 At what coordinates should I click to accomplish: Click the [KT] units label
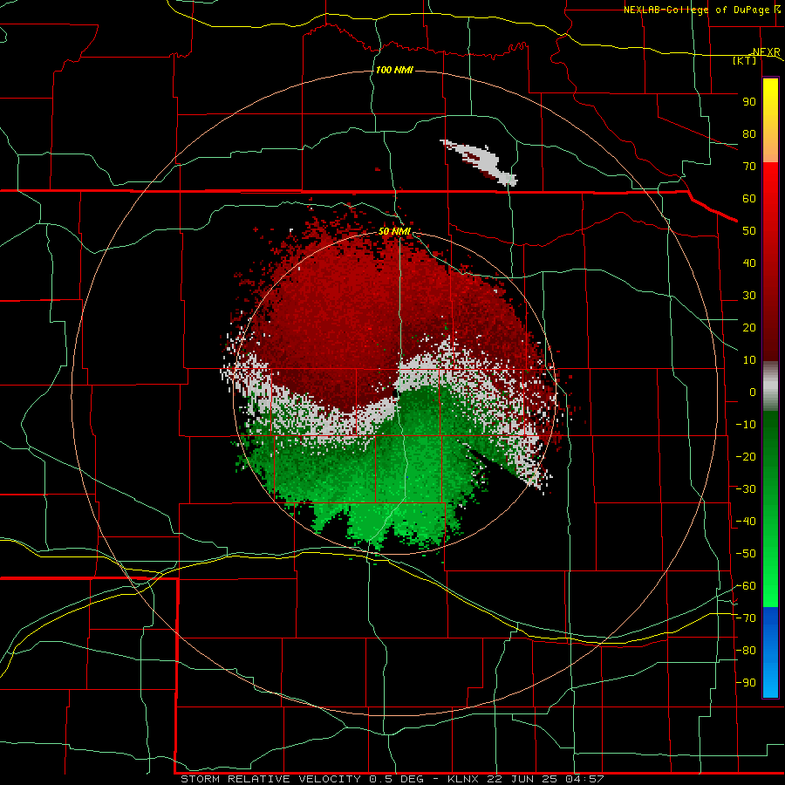coord(745,60)
